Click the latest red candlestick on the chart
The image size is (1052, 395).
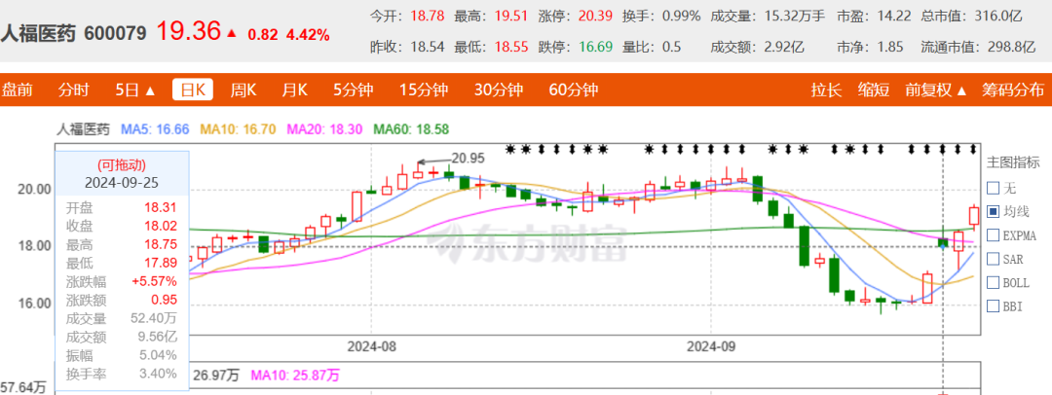click(973, 215)
